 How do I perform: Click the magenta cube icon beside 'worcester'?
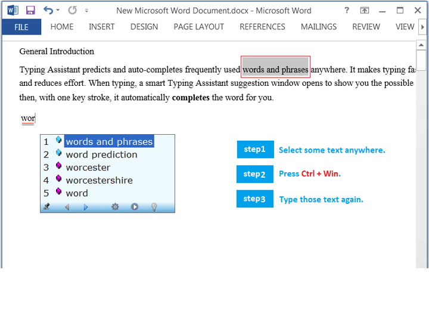click(58, 165)
